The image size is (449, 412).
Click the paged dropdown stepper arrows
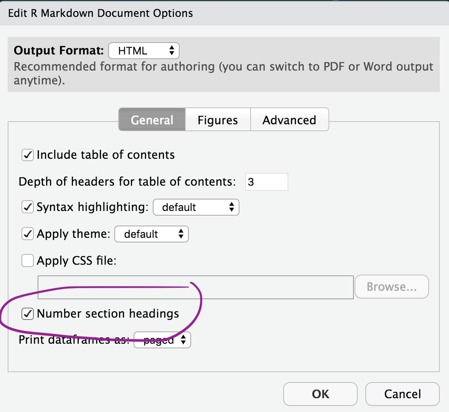click(183, 339)
